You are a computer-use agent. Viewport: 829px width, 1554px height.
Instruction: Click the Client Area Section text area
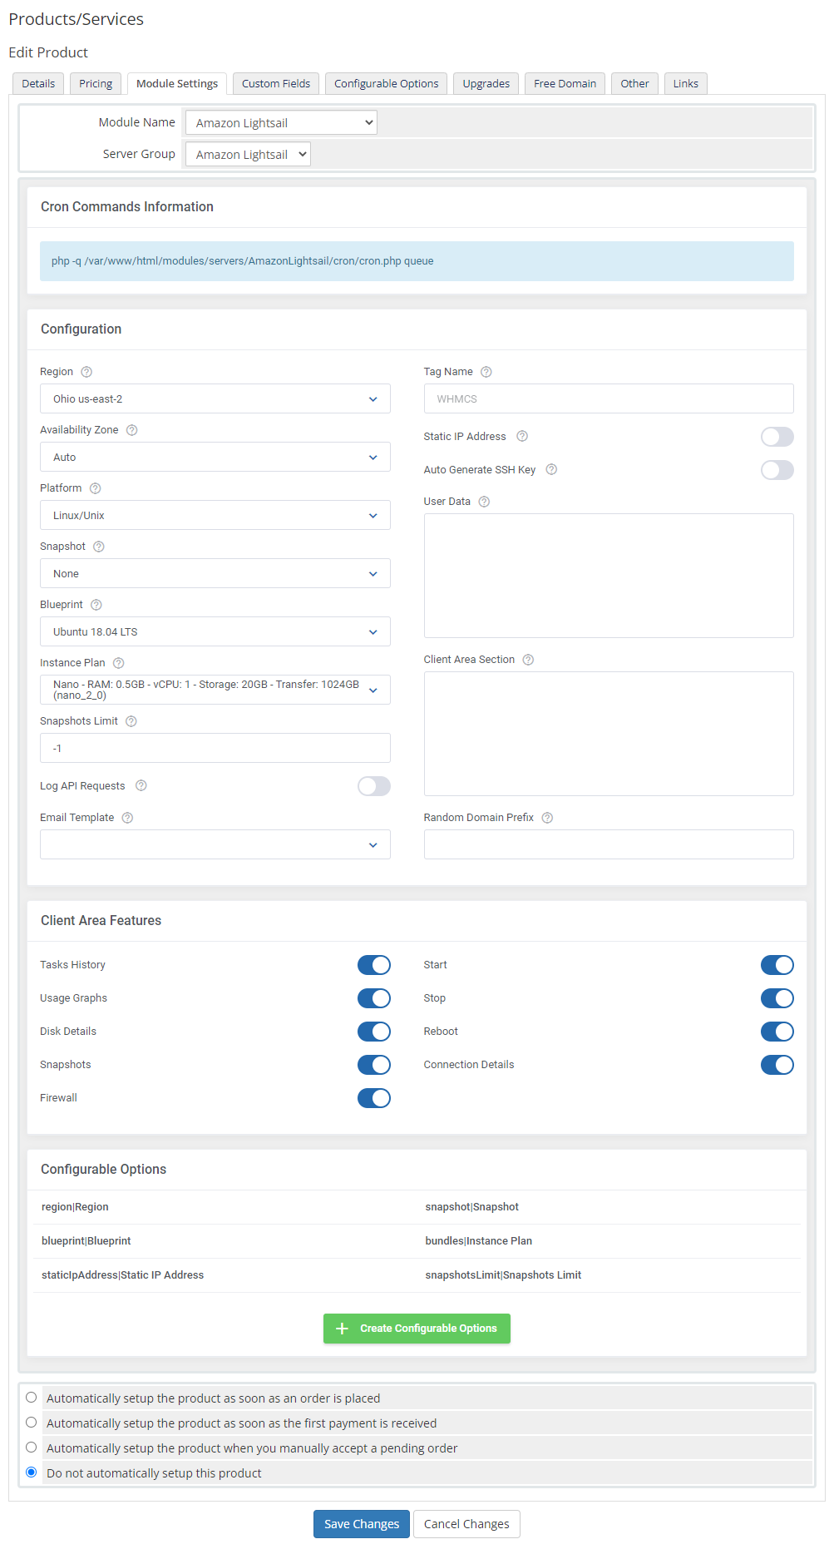click(x=609, y=734)
